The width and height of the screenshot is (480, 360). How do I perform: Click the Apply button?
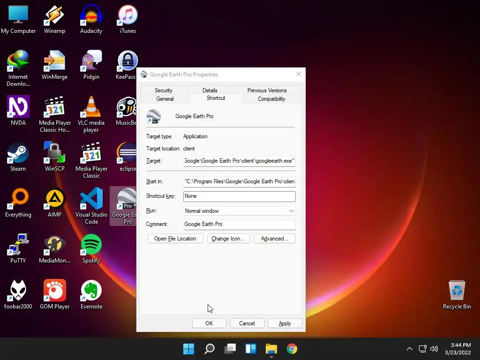(x=285, y=323)
